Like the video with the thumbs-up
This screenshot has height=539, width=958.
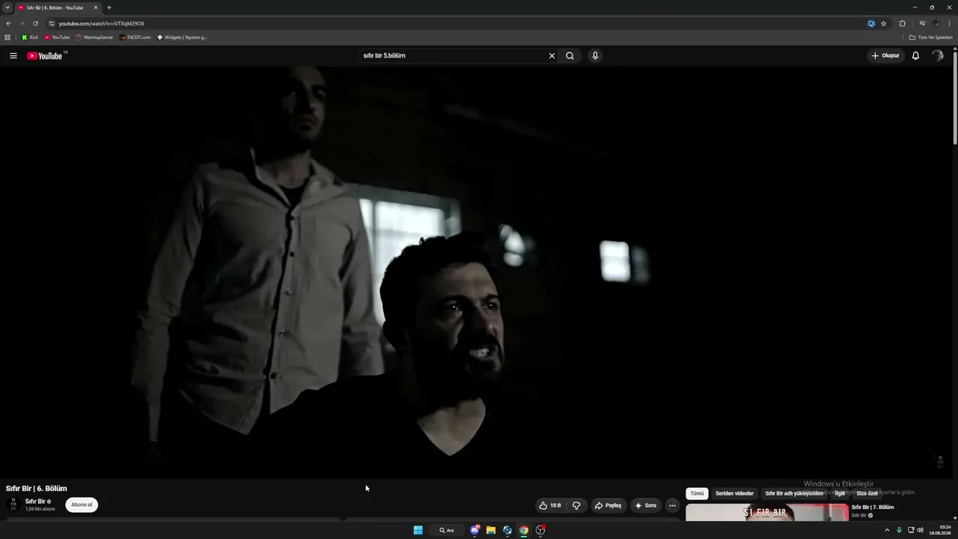point(550,505)
